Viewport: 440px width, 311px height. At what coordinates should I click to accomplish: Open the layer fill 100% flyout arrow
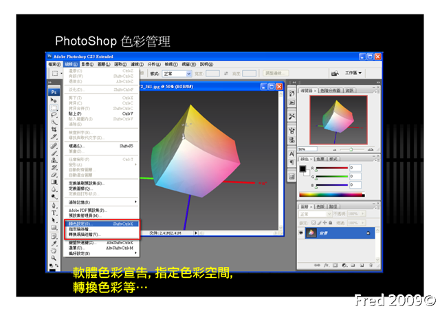click(x=363, y=223)
